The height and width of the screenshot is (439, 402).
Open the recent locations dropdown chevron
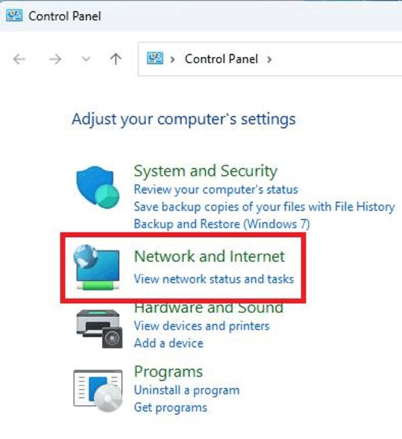pos(86,59)
